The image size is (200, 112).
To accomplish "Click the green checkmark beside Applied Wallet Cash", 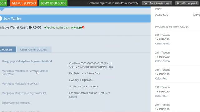I will (45, 27).
